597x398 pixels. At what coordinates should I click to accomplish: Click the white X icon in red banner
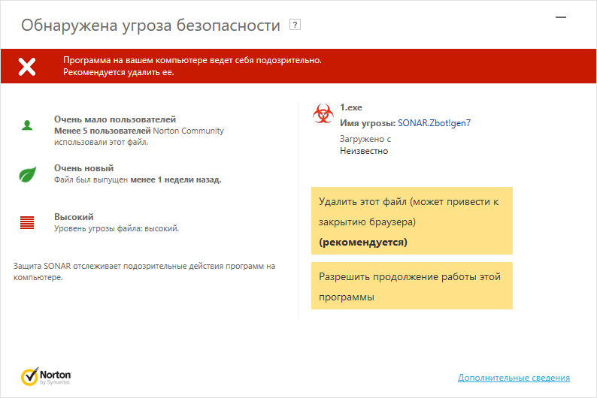[27, 66]
